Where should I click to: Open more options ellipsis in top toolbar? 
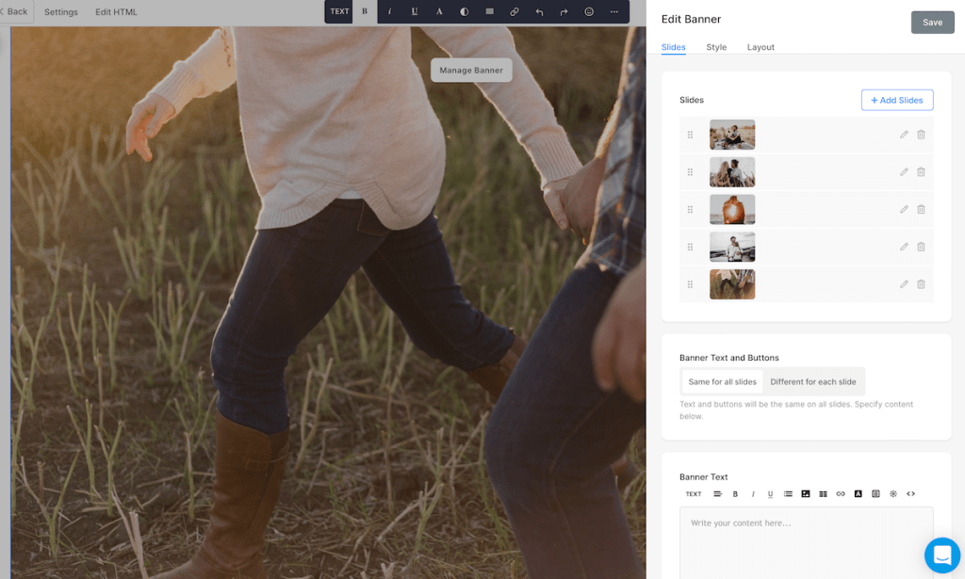tap(614, 11)
